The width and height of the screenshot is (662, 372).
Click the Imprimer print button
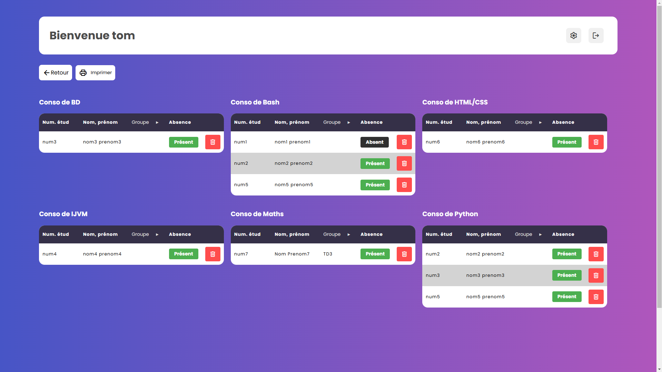coord(95,73)
